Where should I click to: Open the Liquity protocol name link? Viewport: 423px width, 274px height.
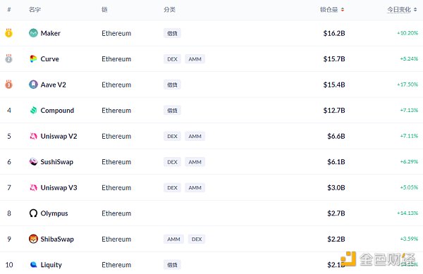[x=51, y=265]
